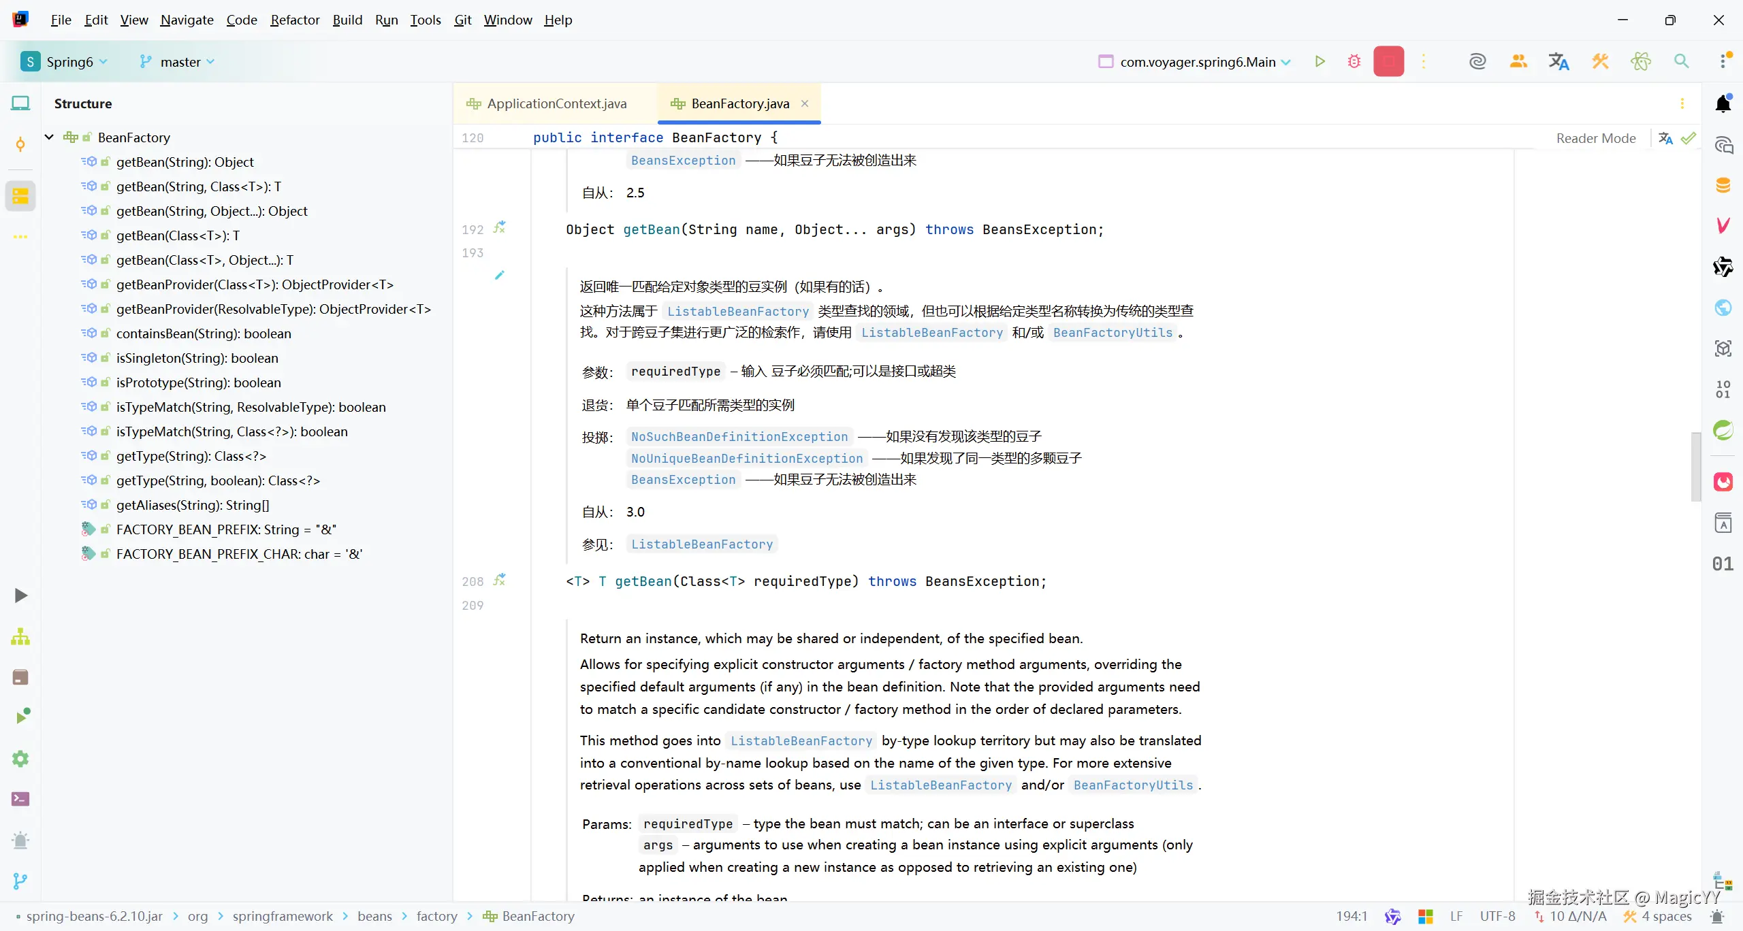Click the Run button in toolbar

click(x=1320, y=61)
